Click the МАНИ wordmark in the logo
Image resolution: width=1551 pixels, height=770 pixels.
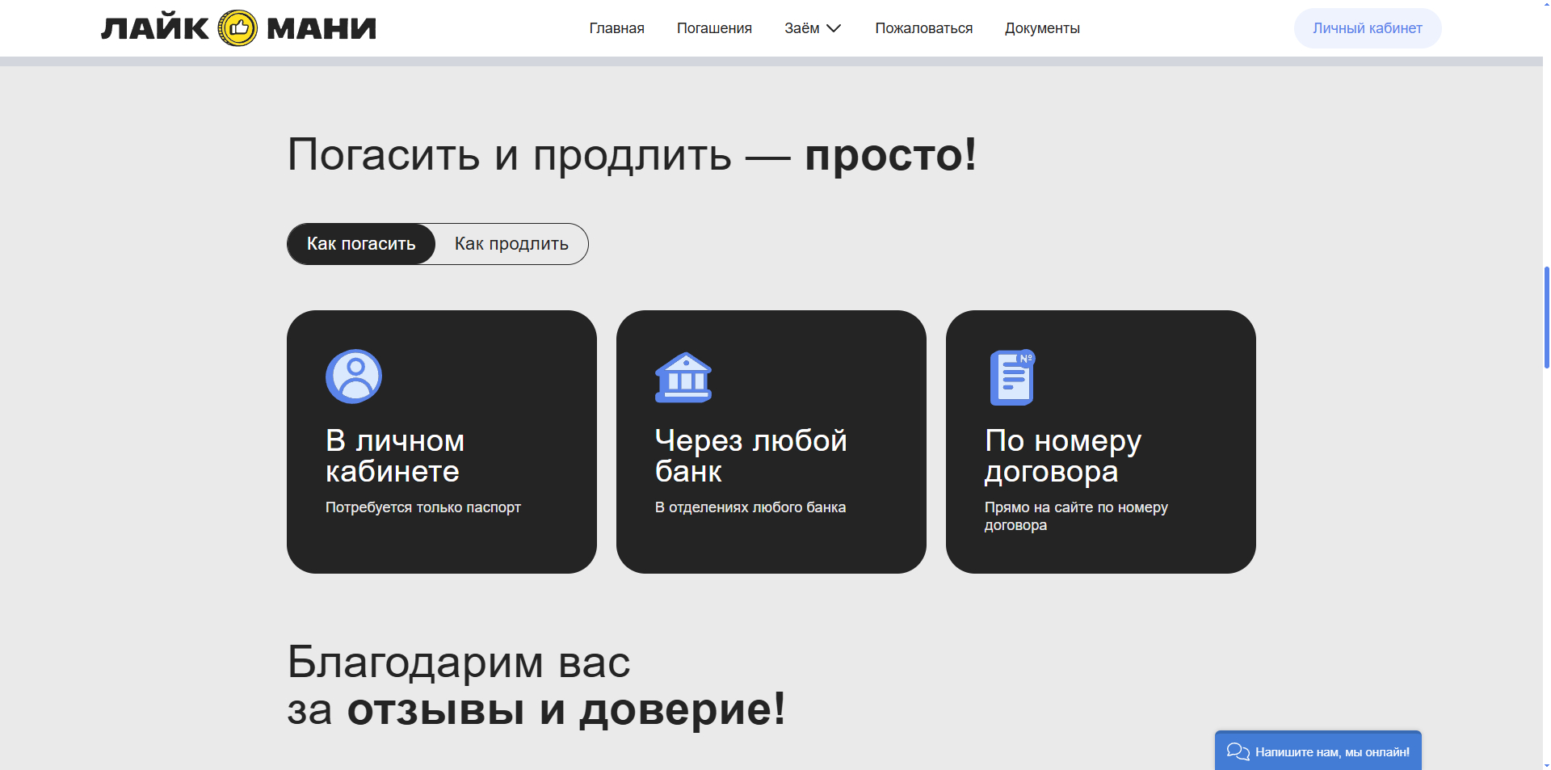point(322,28)
